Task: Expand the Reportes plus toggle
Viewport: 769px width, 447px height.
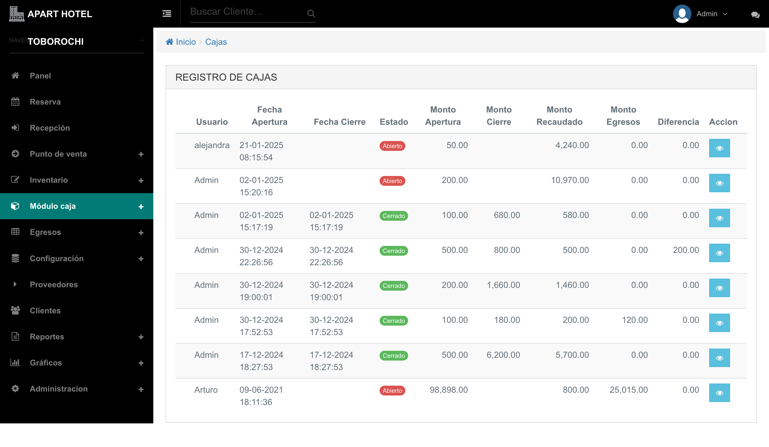Action: coord(141,337)
